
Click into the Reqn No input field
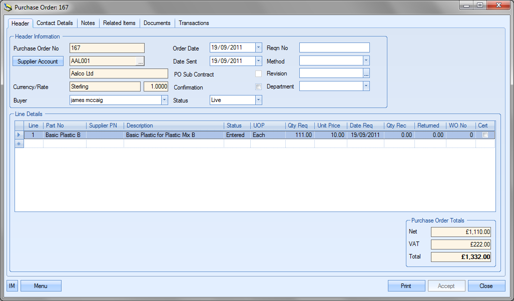[x=334, y=48]
